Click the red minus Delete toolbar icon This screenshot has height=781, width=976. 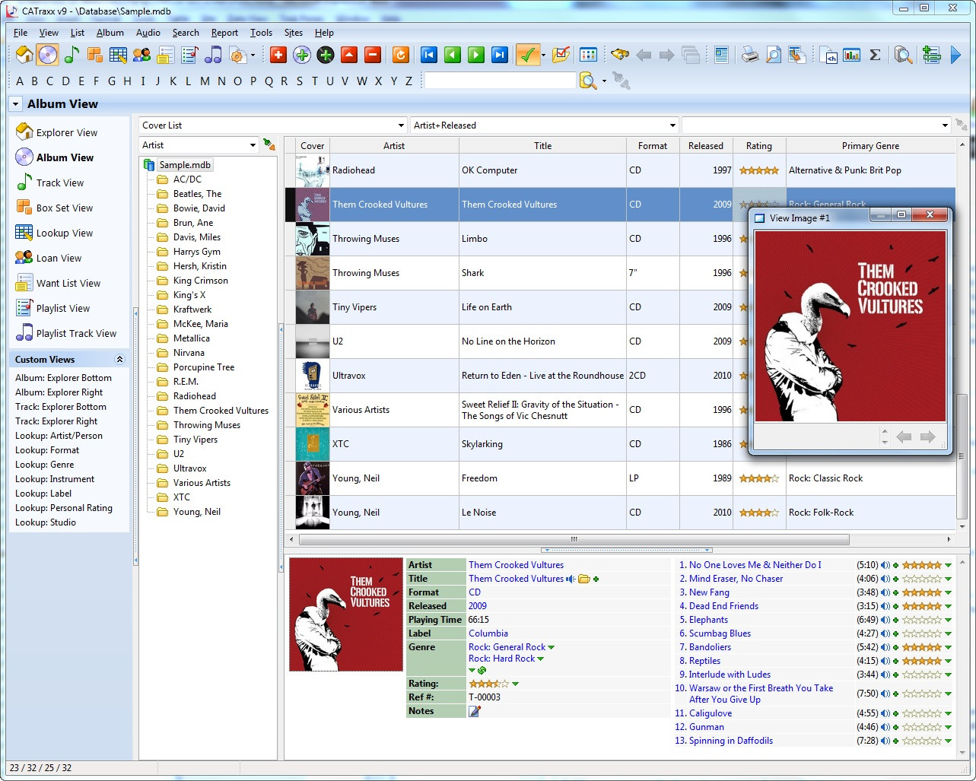373,55
